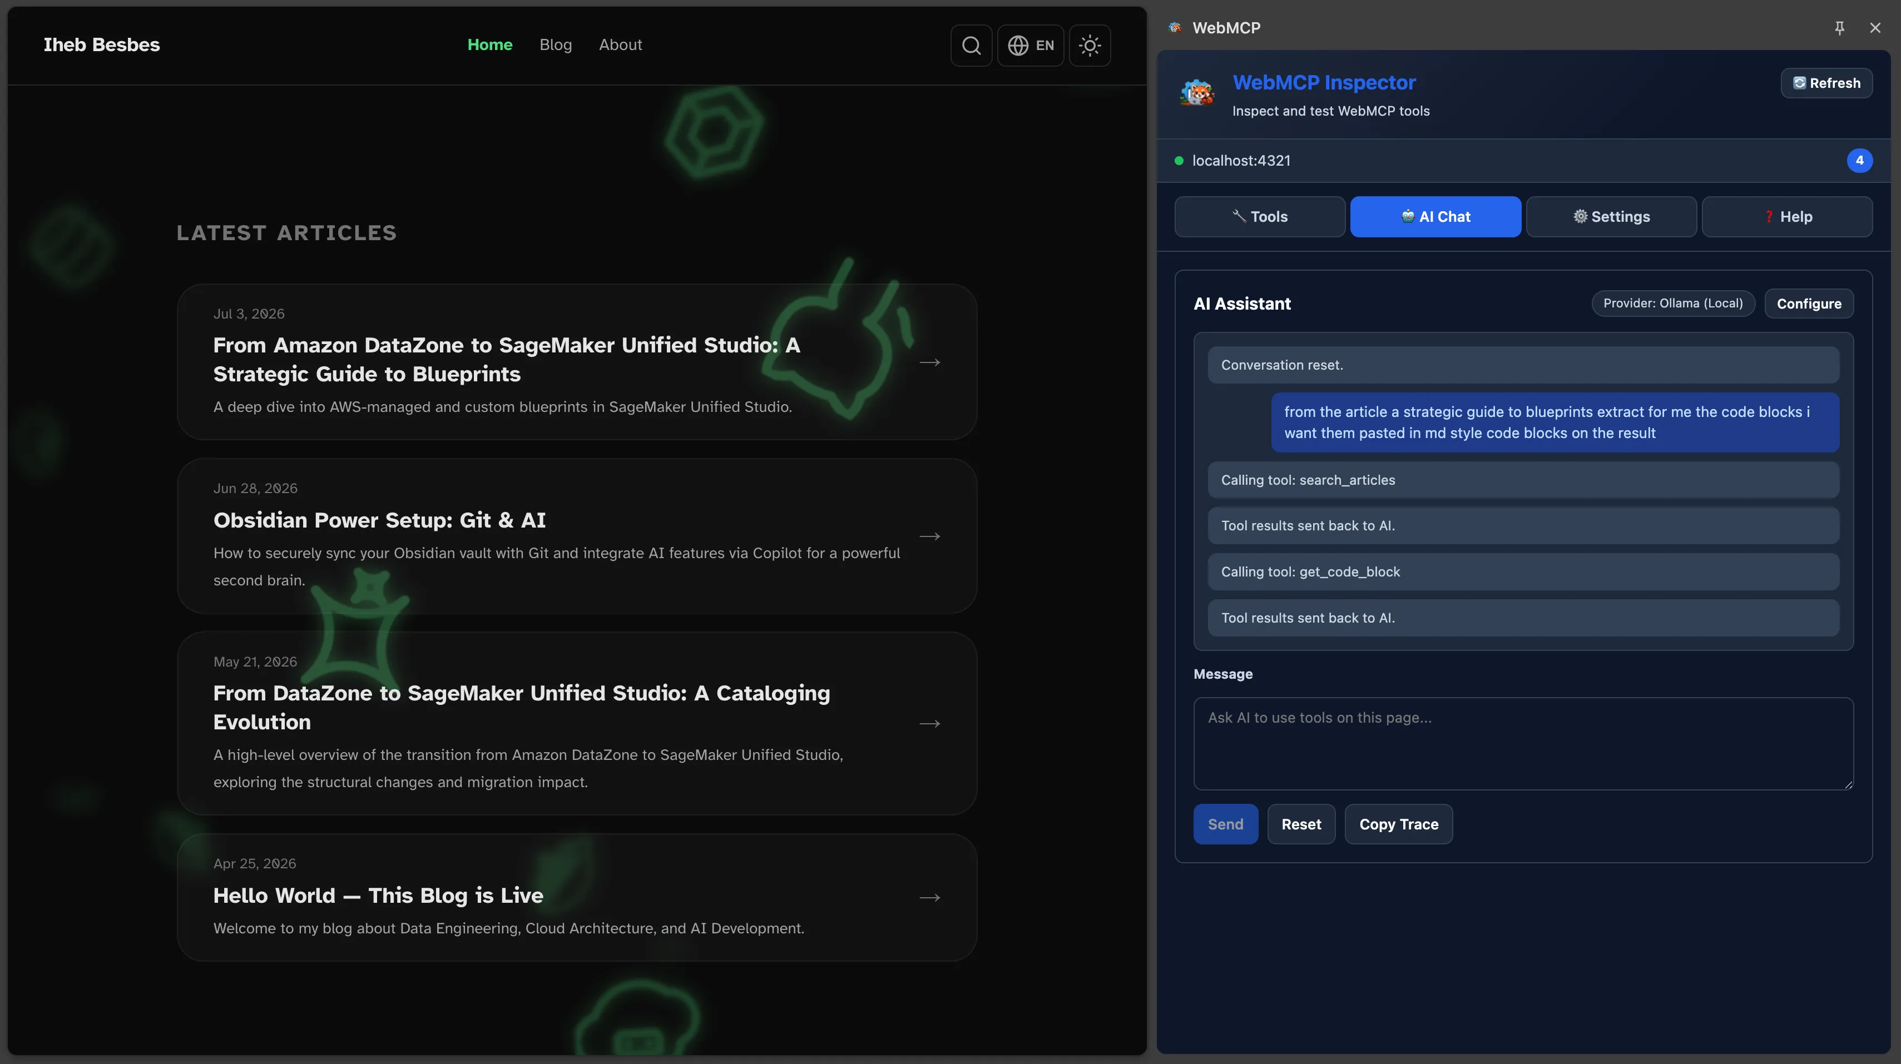Go to the Home nav link
The height and width of the screenshot is (1064, 1901).
pyautogui.click(x=490, y=45)
